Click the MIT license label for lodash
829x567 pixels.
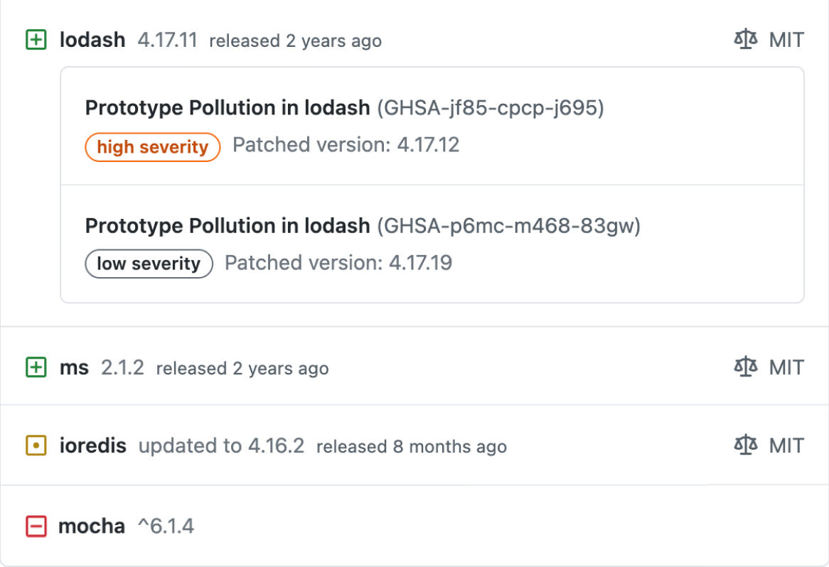click(x=786, y=40)
